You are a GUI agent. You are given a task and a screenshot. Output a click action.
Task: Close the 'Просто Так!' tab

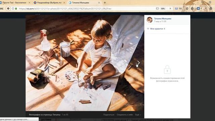(29, 3)
